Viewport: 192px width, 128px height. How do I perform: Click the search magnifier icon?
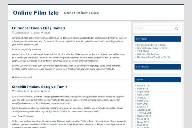click(176, 29)
